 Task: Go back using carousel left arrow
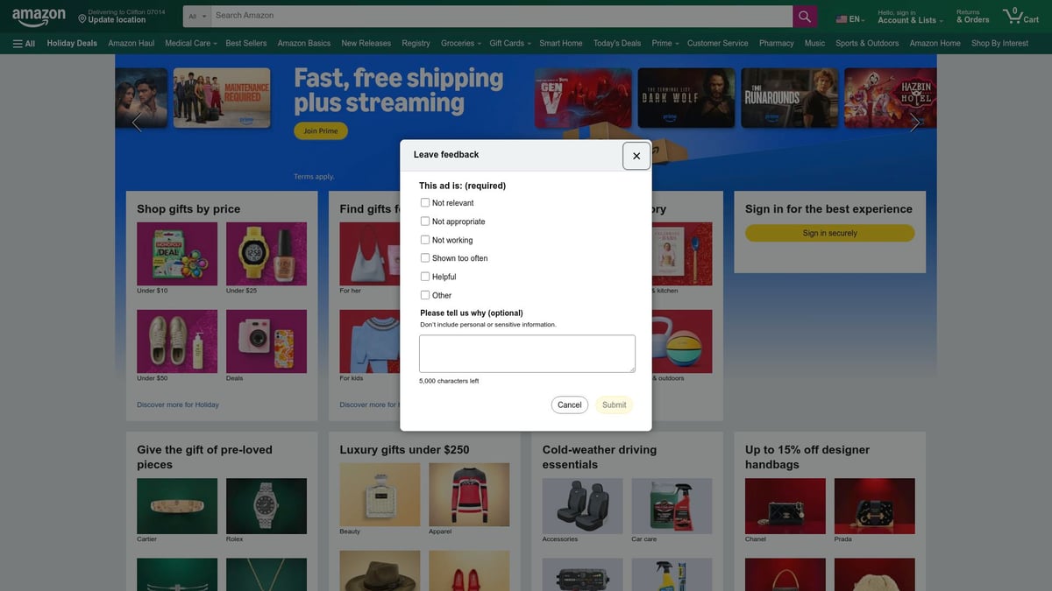136,120
